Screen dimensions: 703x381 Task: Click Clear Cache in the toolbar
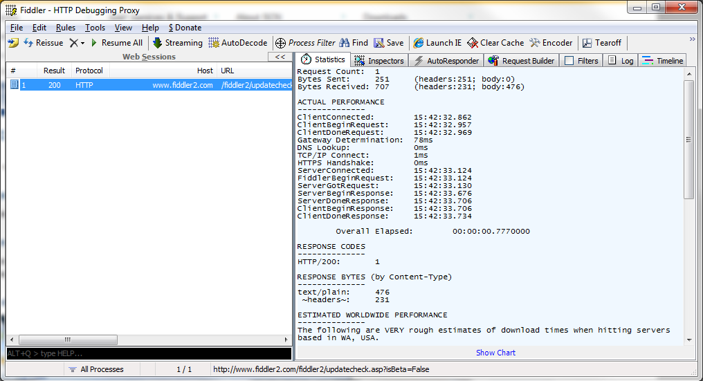tap(495, 43)
